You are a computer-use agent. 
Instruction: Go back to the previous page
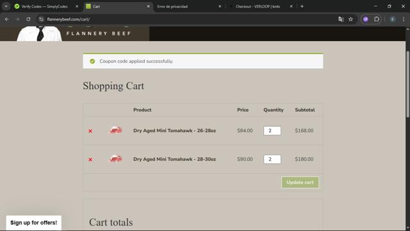coord(7,19)
